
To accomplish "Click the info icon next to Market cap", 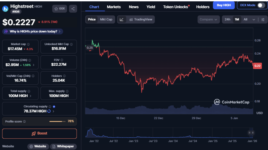I will click(28, 44).
